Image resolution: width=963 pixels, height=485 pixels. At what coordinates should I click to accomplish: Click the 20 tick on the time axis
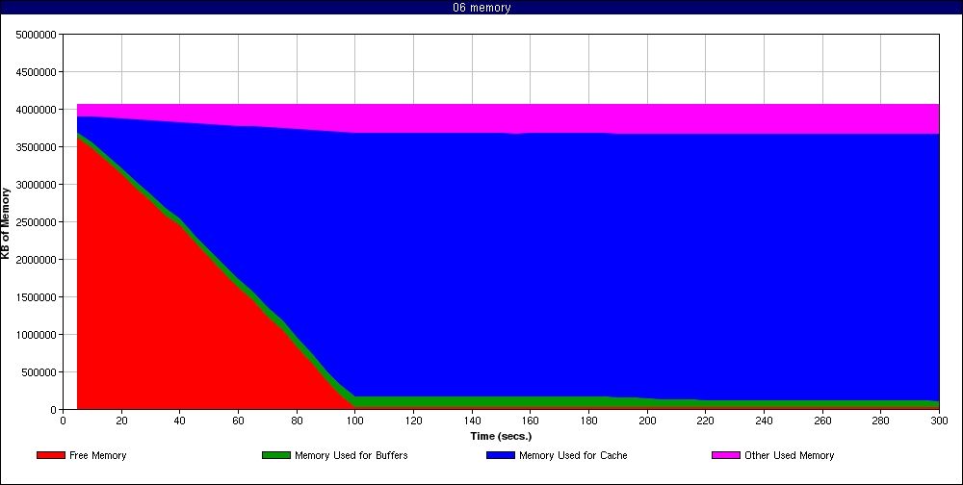click(121, 421)
